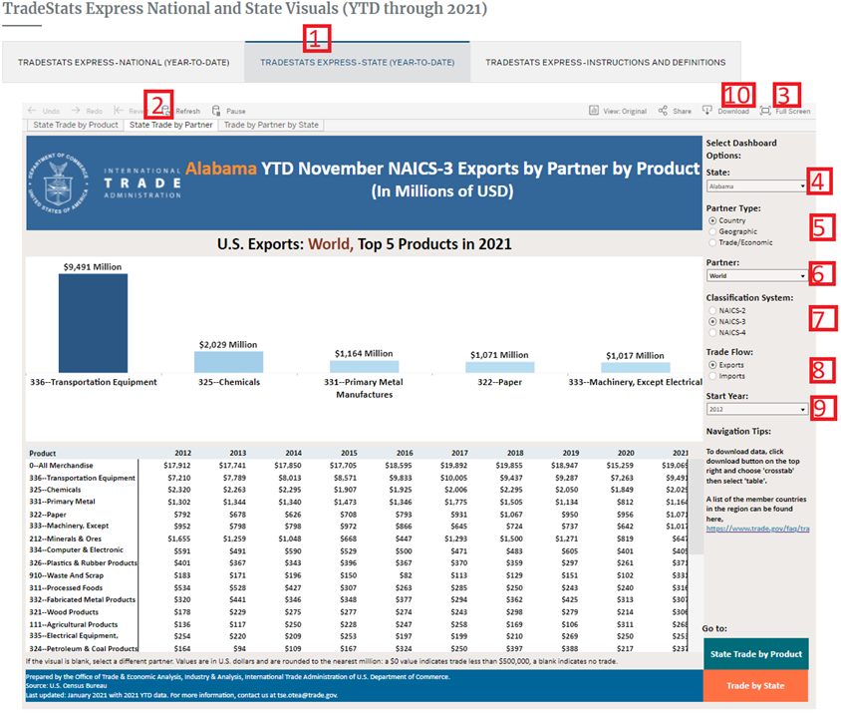Click the $9,491 Million bar label

[x=93, y=267]
